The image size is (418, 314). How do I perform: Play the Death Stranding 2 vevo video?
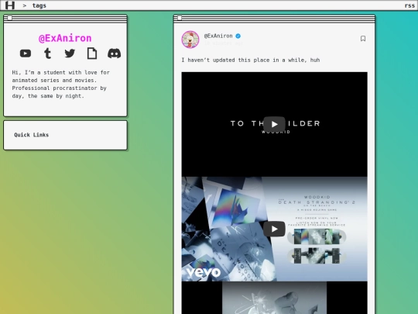(274, 229)
